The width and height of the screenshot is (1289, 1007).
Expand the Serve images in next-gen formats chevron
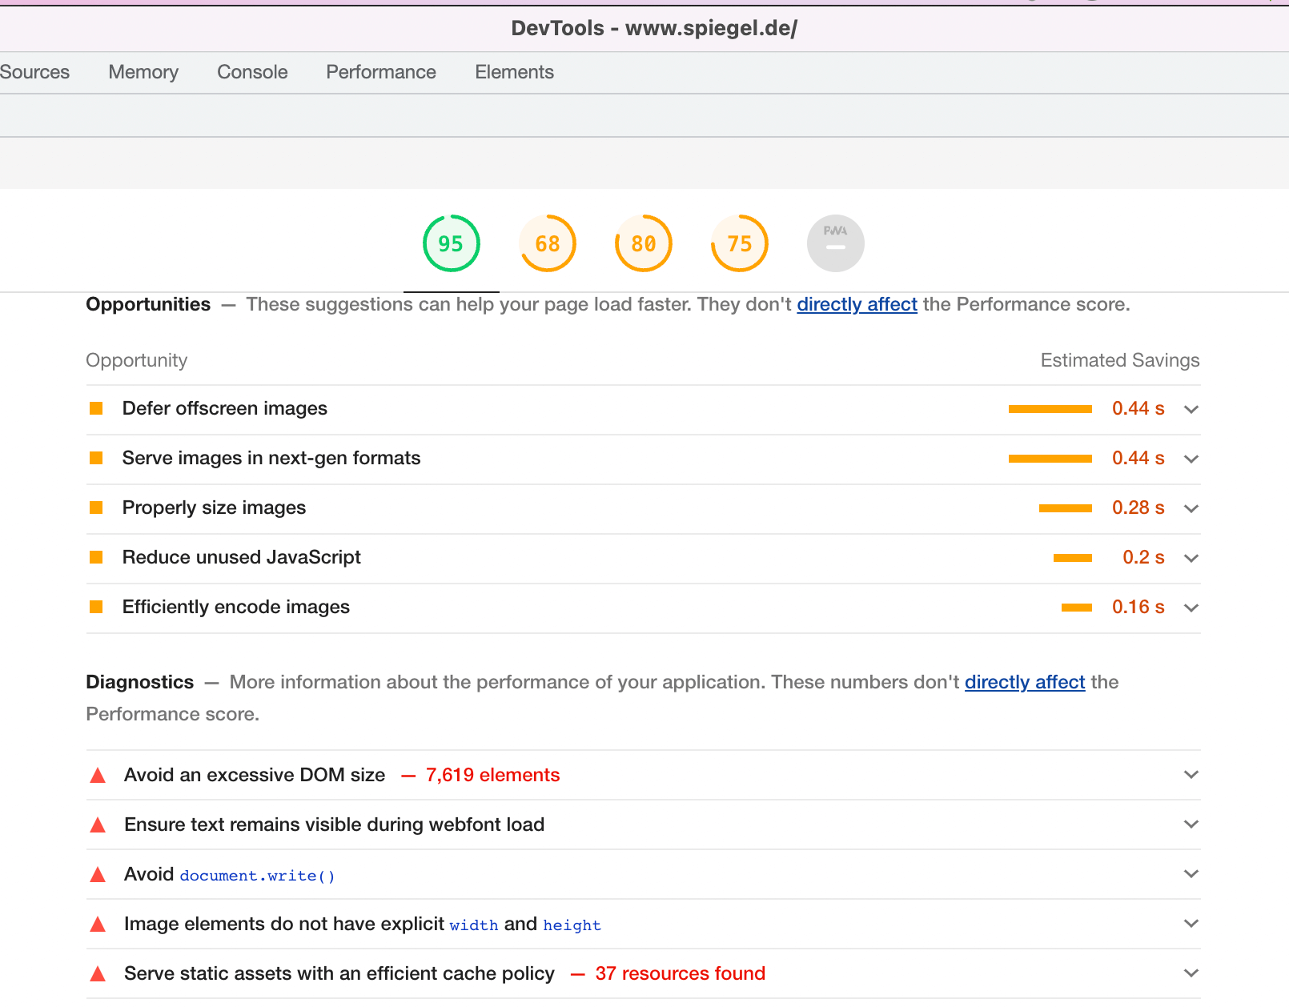tap(1191, 459)
